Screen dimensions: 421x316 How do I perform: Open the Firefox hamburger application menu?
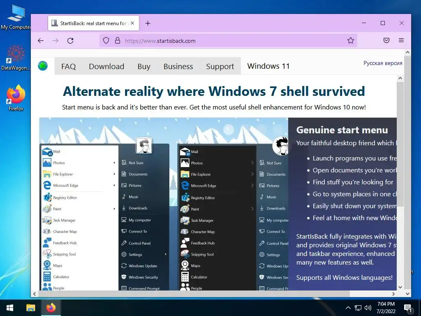(401, 40)
